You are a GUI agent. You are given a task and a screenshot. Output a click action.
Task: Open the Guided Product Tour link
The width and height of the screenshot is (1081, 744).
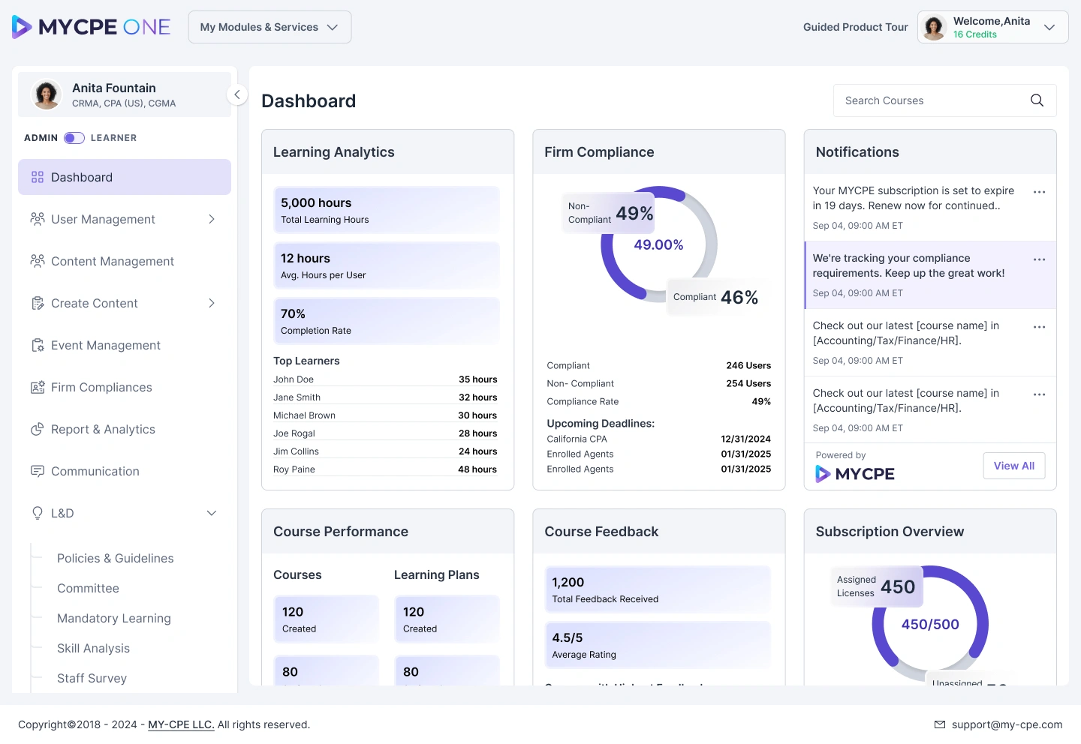coord(856,27)
